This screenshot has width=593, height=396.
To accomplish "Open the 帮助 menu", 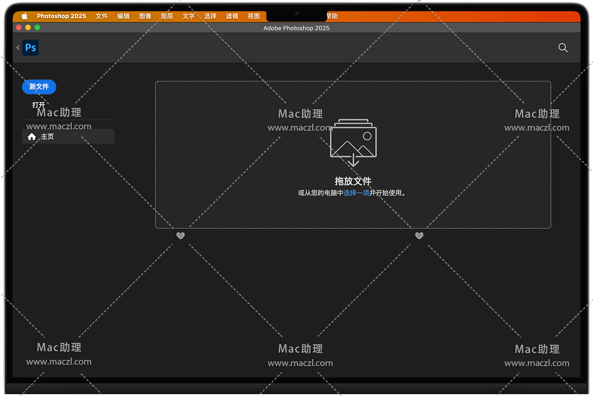I will [x=332, y=16].
